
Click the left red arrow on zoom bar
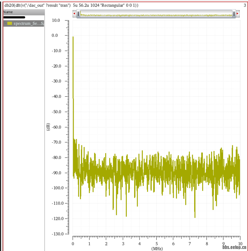(x=74, y=14)
